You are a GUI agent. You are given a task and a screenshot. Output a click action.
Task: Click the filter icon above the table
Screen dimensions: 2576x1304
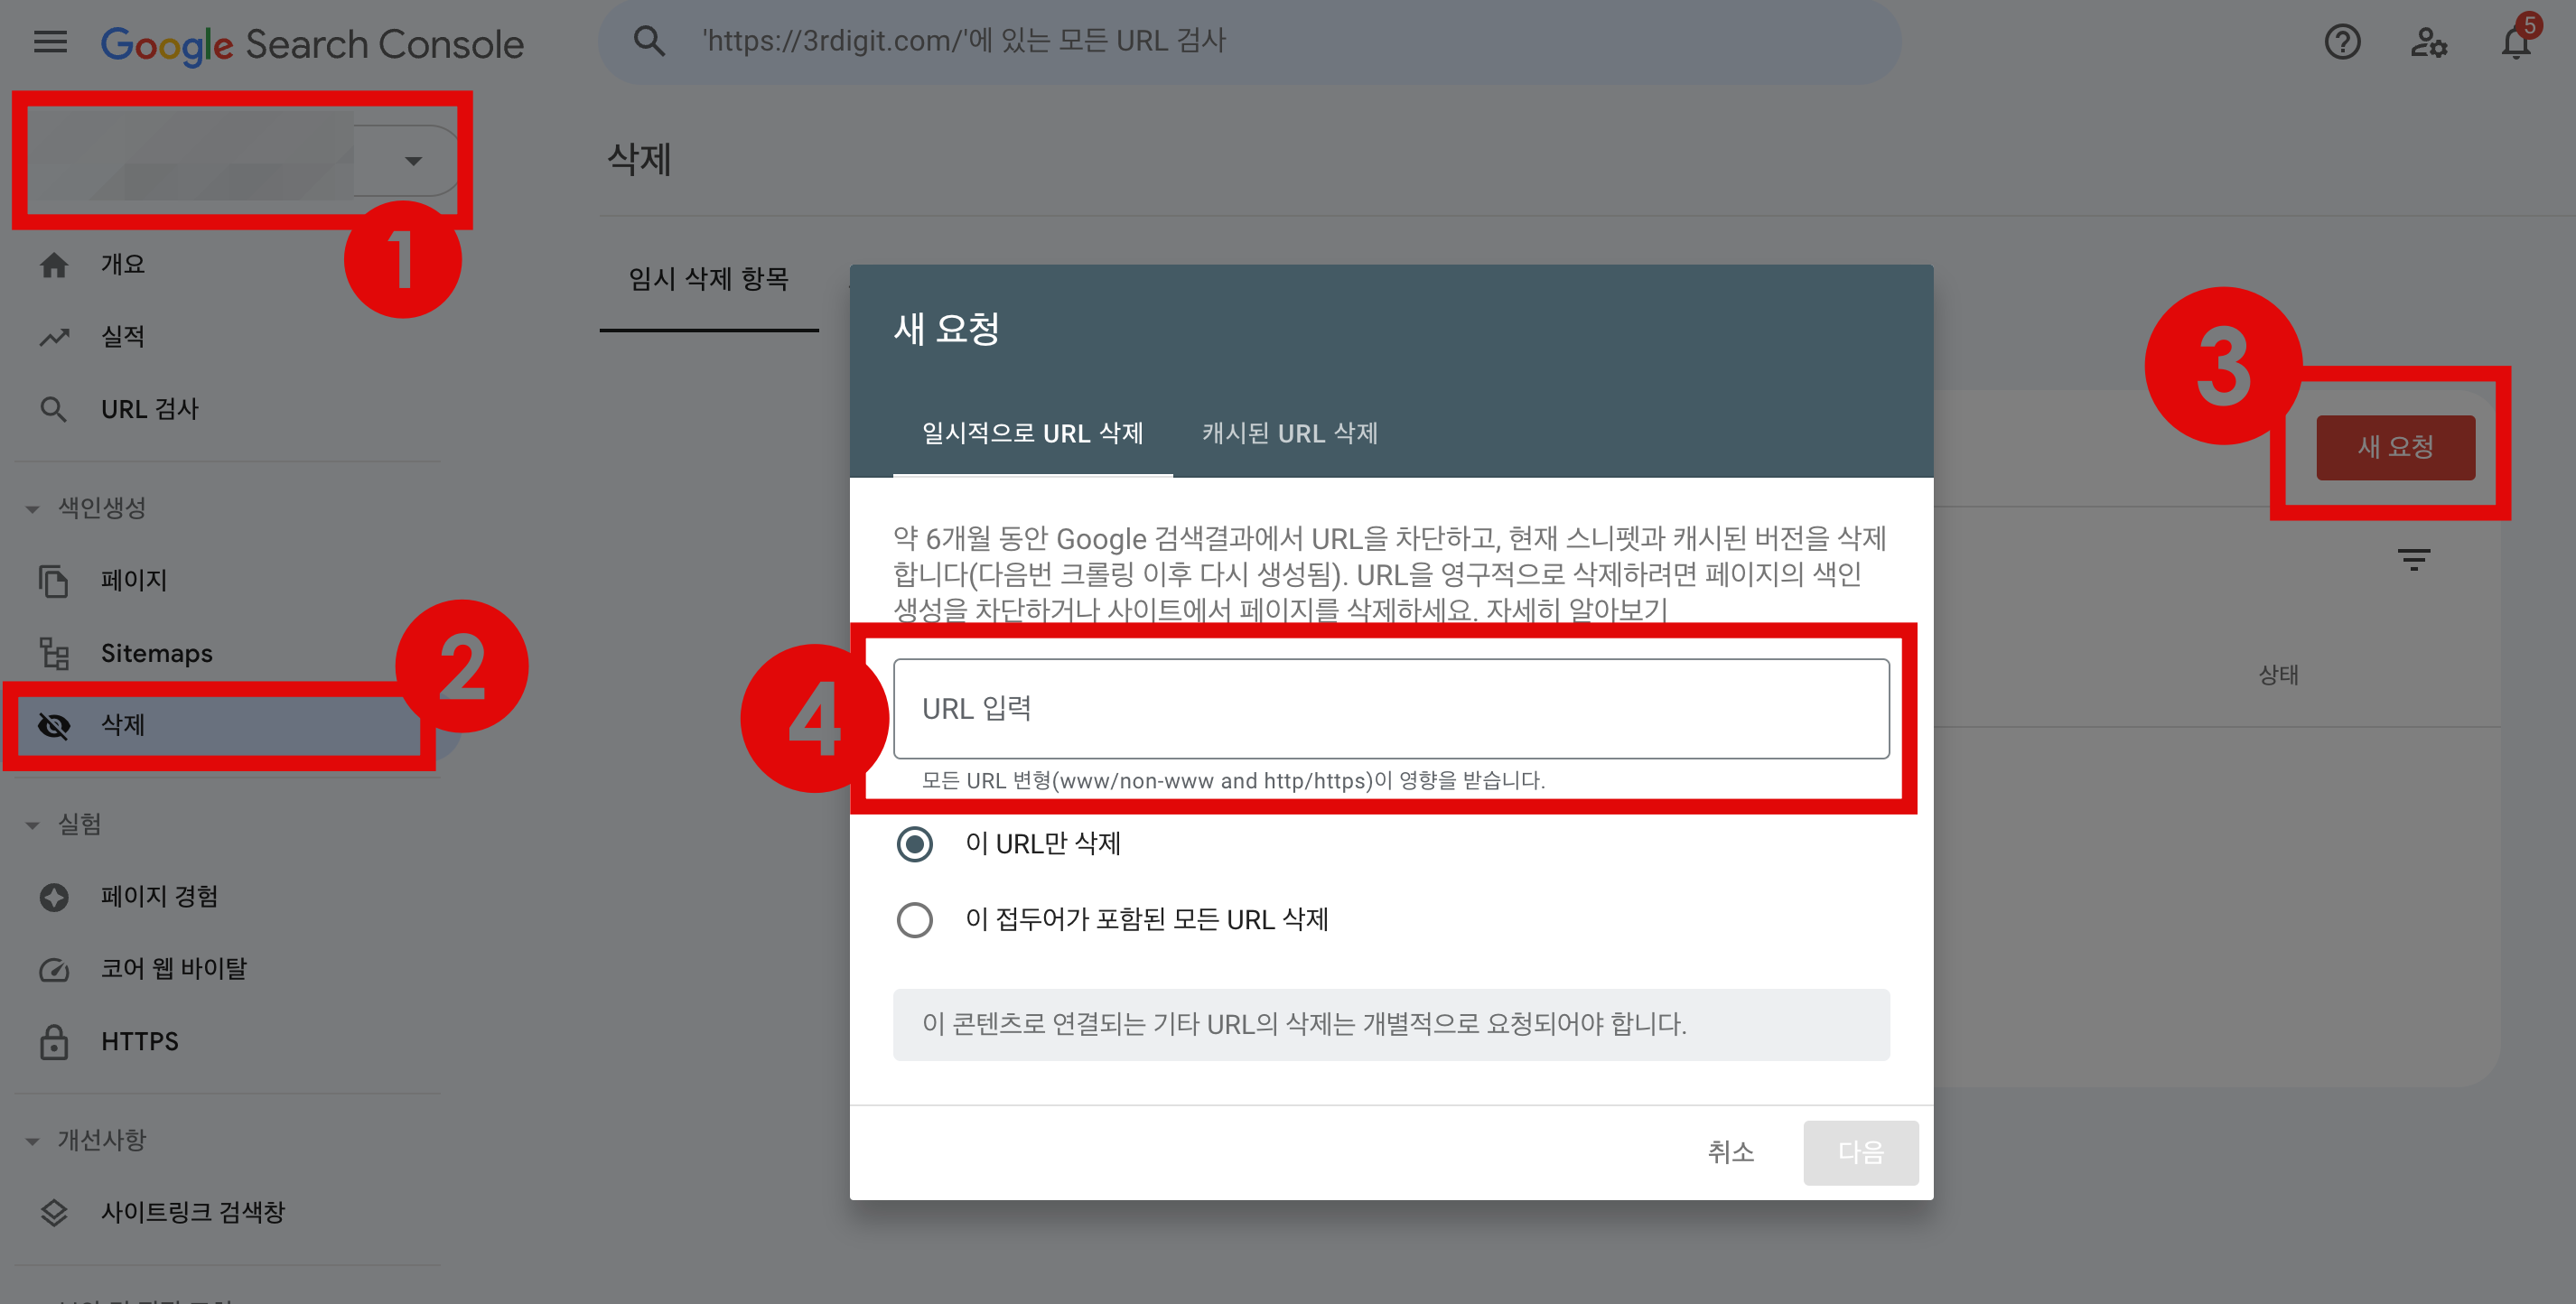[x=2414, y=559]
